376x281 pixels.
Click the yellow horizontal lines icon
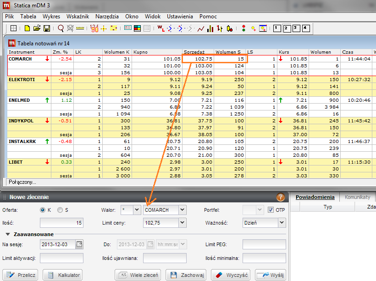pos(113,28)
